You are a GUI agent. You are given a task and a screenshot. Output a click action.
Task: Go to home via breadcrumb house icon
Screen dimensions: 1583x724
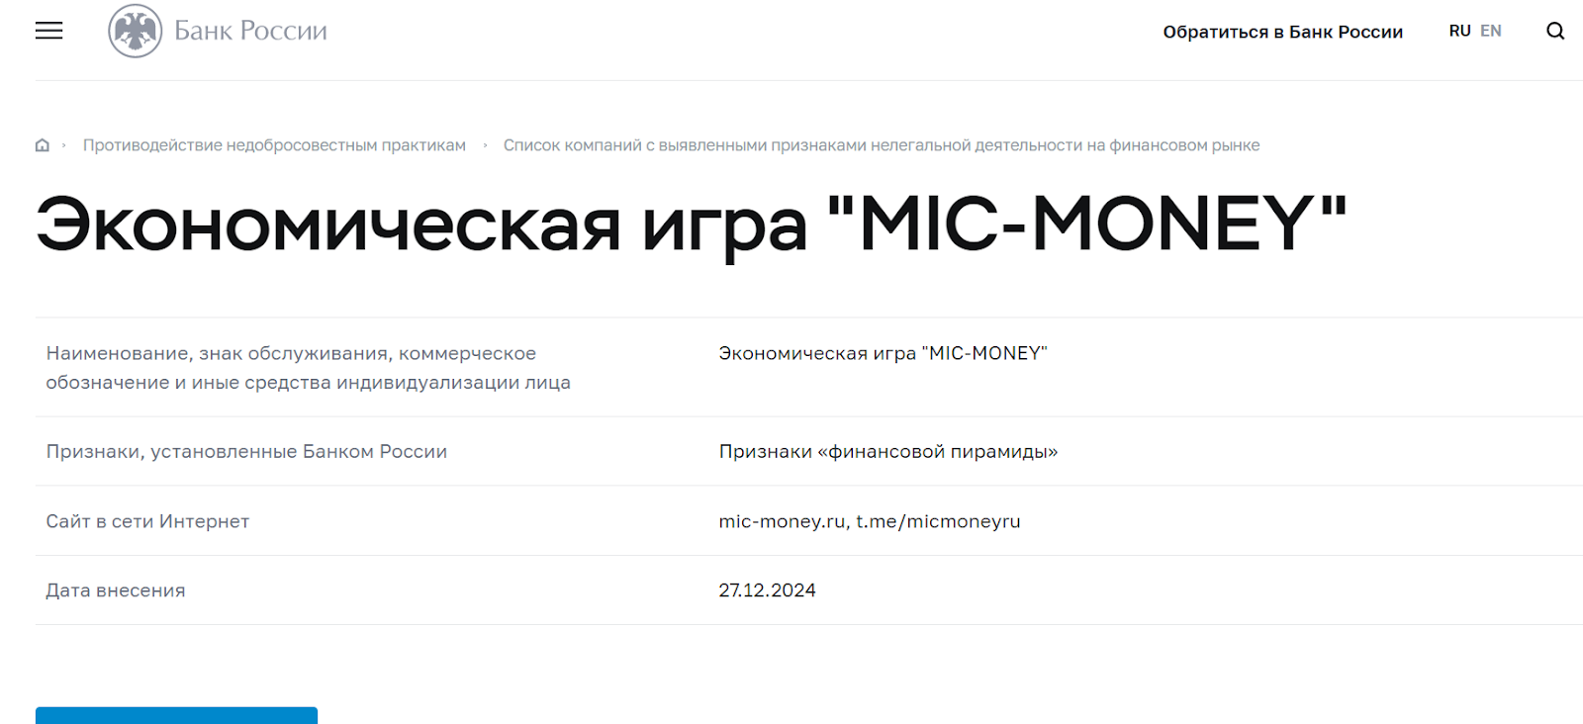click(x=43, y=145)
